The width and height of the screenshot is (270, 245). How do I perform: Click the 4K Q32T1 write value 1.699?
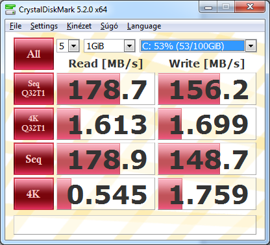click(207, 124)
